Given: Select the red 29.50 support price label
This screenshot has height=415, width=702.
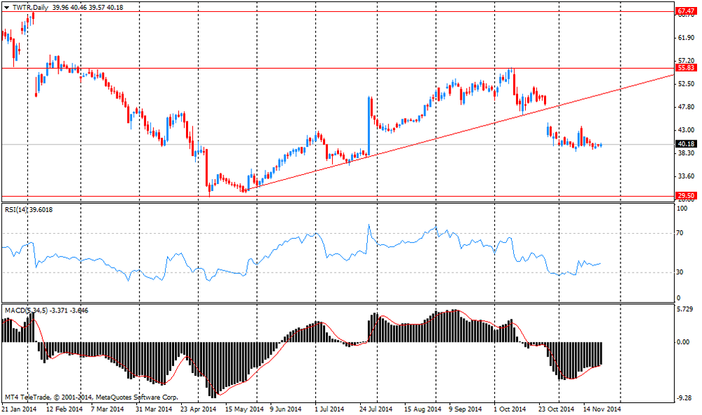Looking at the screenshot, I should click(685, 196).
